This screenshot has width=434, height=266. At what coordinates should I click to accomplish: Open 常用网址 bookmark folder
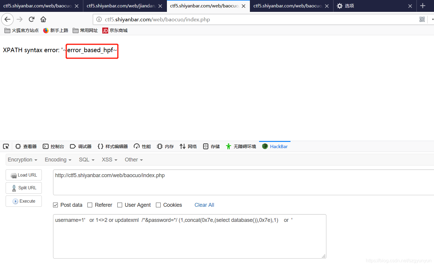click(x=85, y=31)
